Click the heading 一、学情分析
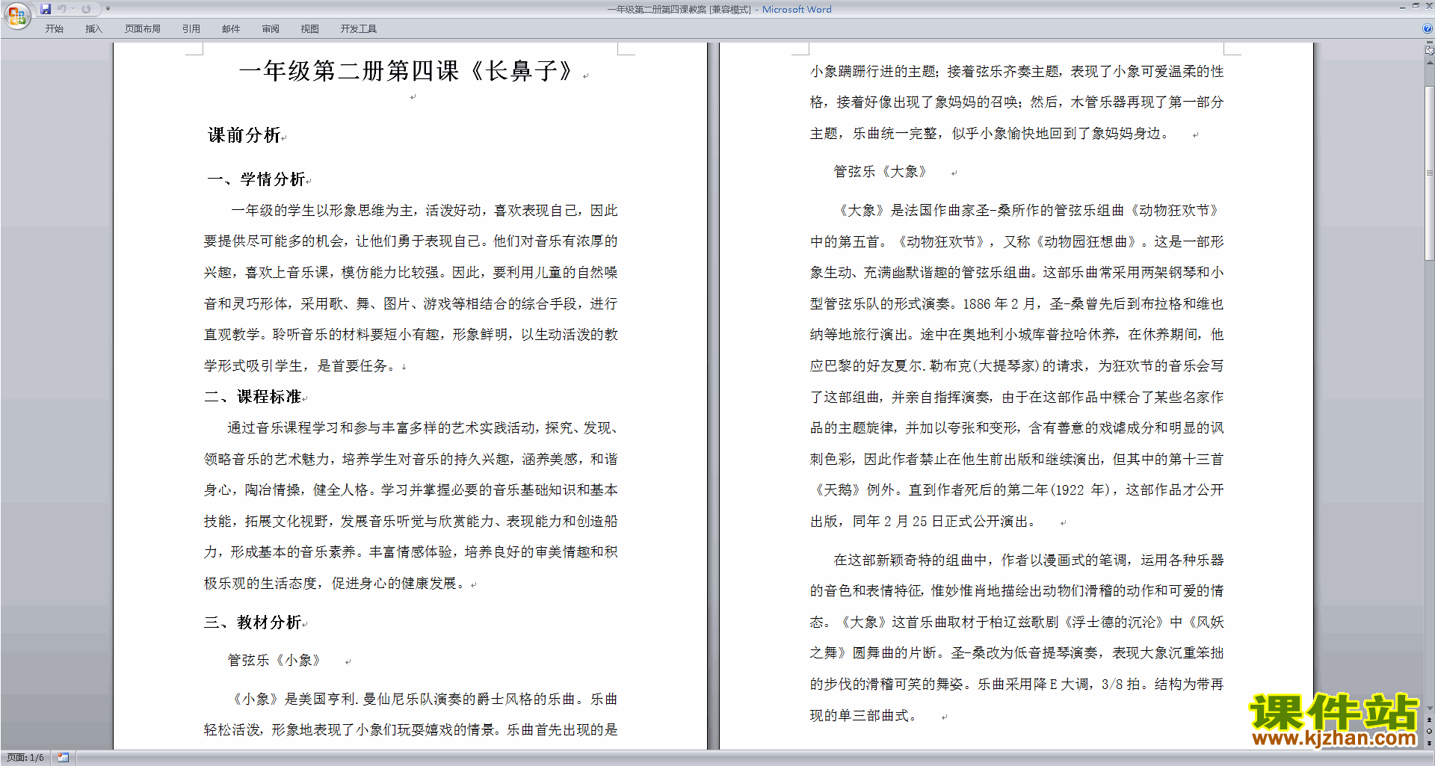 pos(256,179)
